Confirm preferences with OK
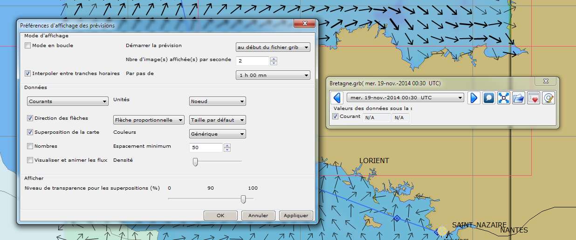 (220, 215)
